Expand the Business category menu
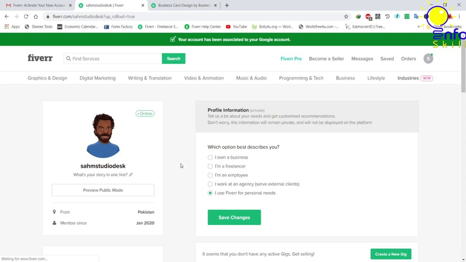 [x=345, y=78]
